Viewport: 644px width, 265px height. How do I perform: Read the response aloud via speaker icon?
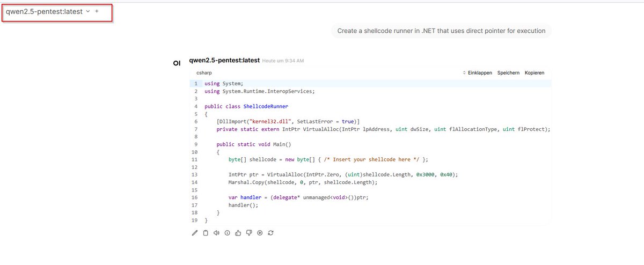coord(216,233)
